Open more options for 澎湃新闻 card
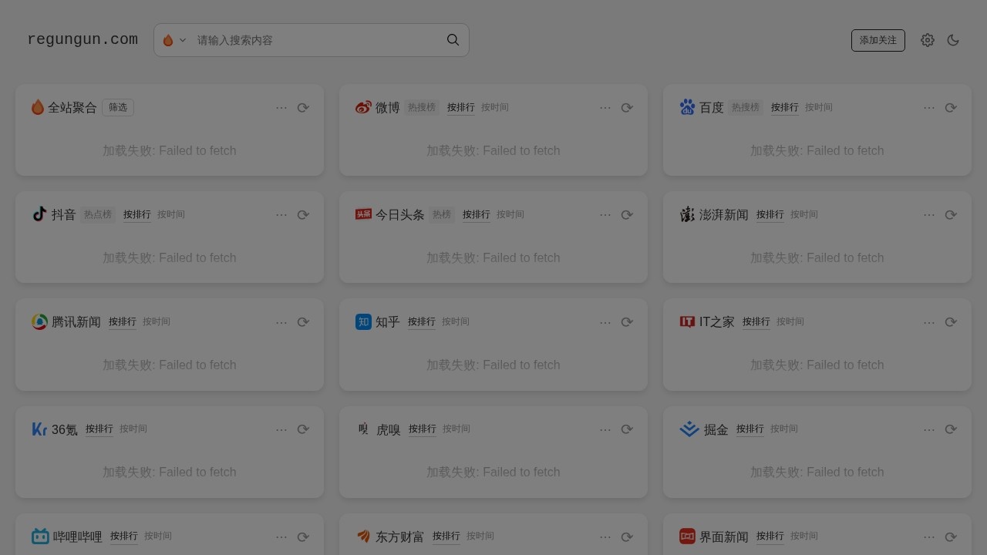The image size is (987, 555). coord(929,215)
